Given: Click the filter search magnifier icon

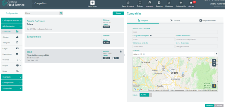Looking at the screenshot, I should point(61,13).
